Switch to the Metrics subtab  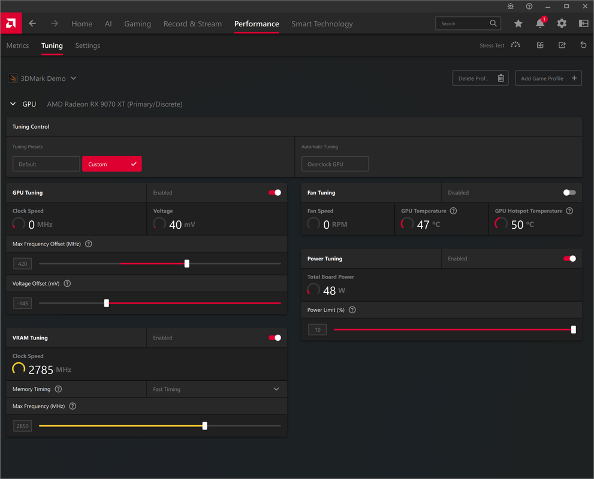(17, 46)
